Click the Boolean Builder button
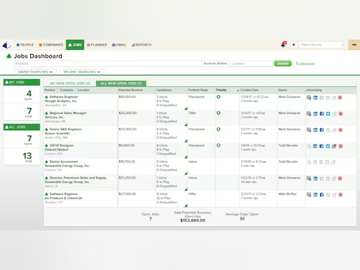This screenshot has height=270, width=360. (x=215, y=64)
